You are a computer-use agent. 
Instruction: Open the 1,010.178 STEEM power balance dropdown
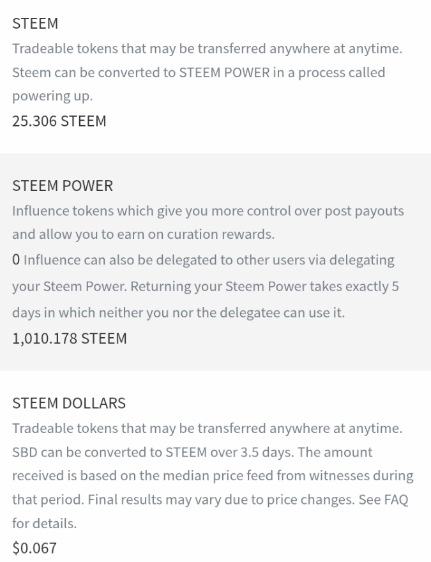pos(70,338)
